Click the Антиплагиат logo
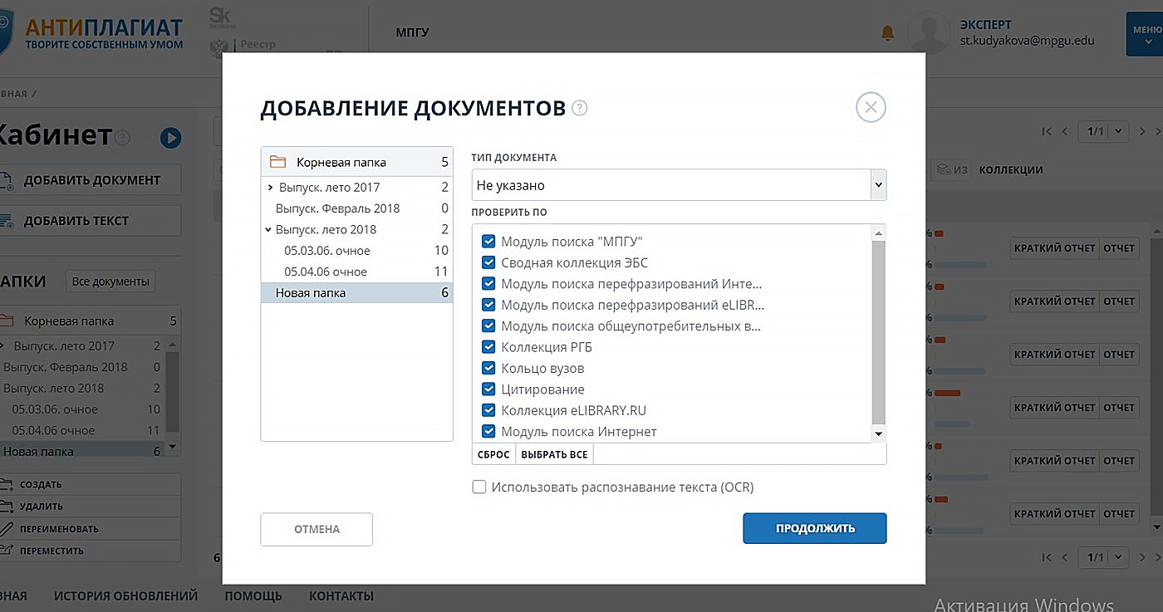The width and height of the screenshot is (1163, 612). tap(91, 33)
